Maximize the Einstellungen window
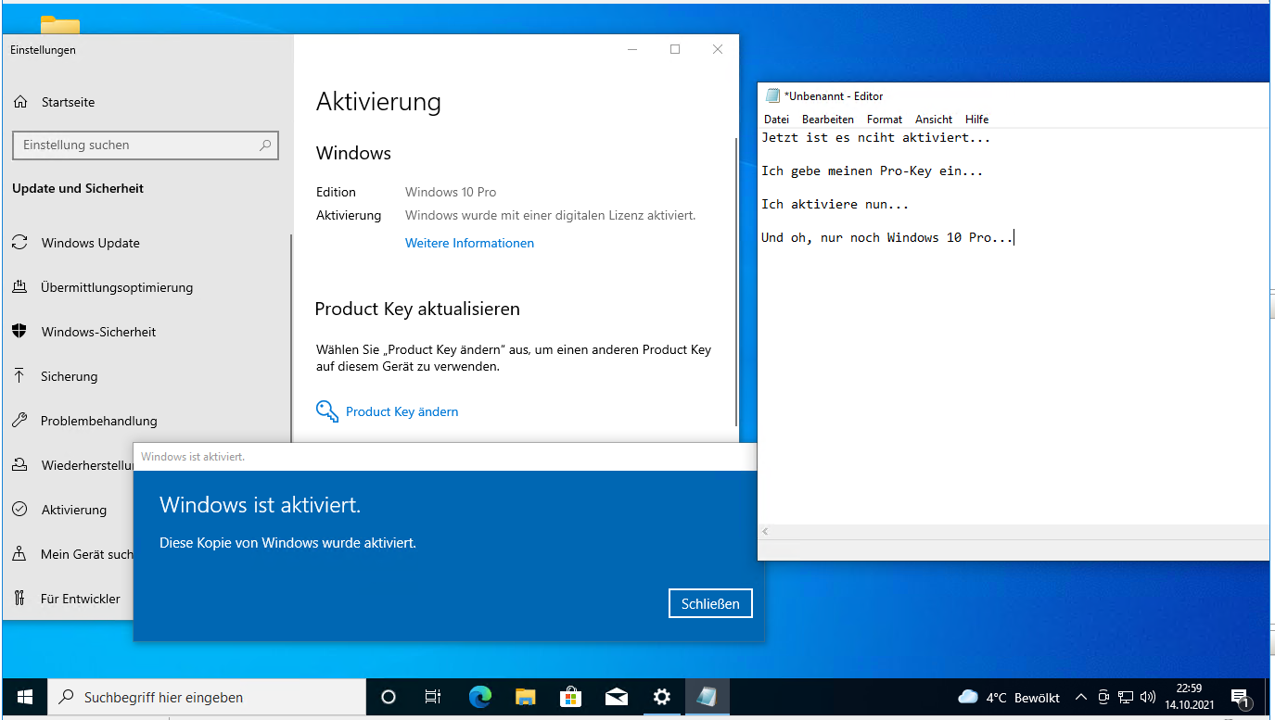The width and height of the screenshot is (1275, 720). [x=675, y=50]
